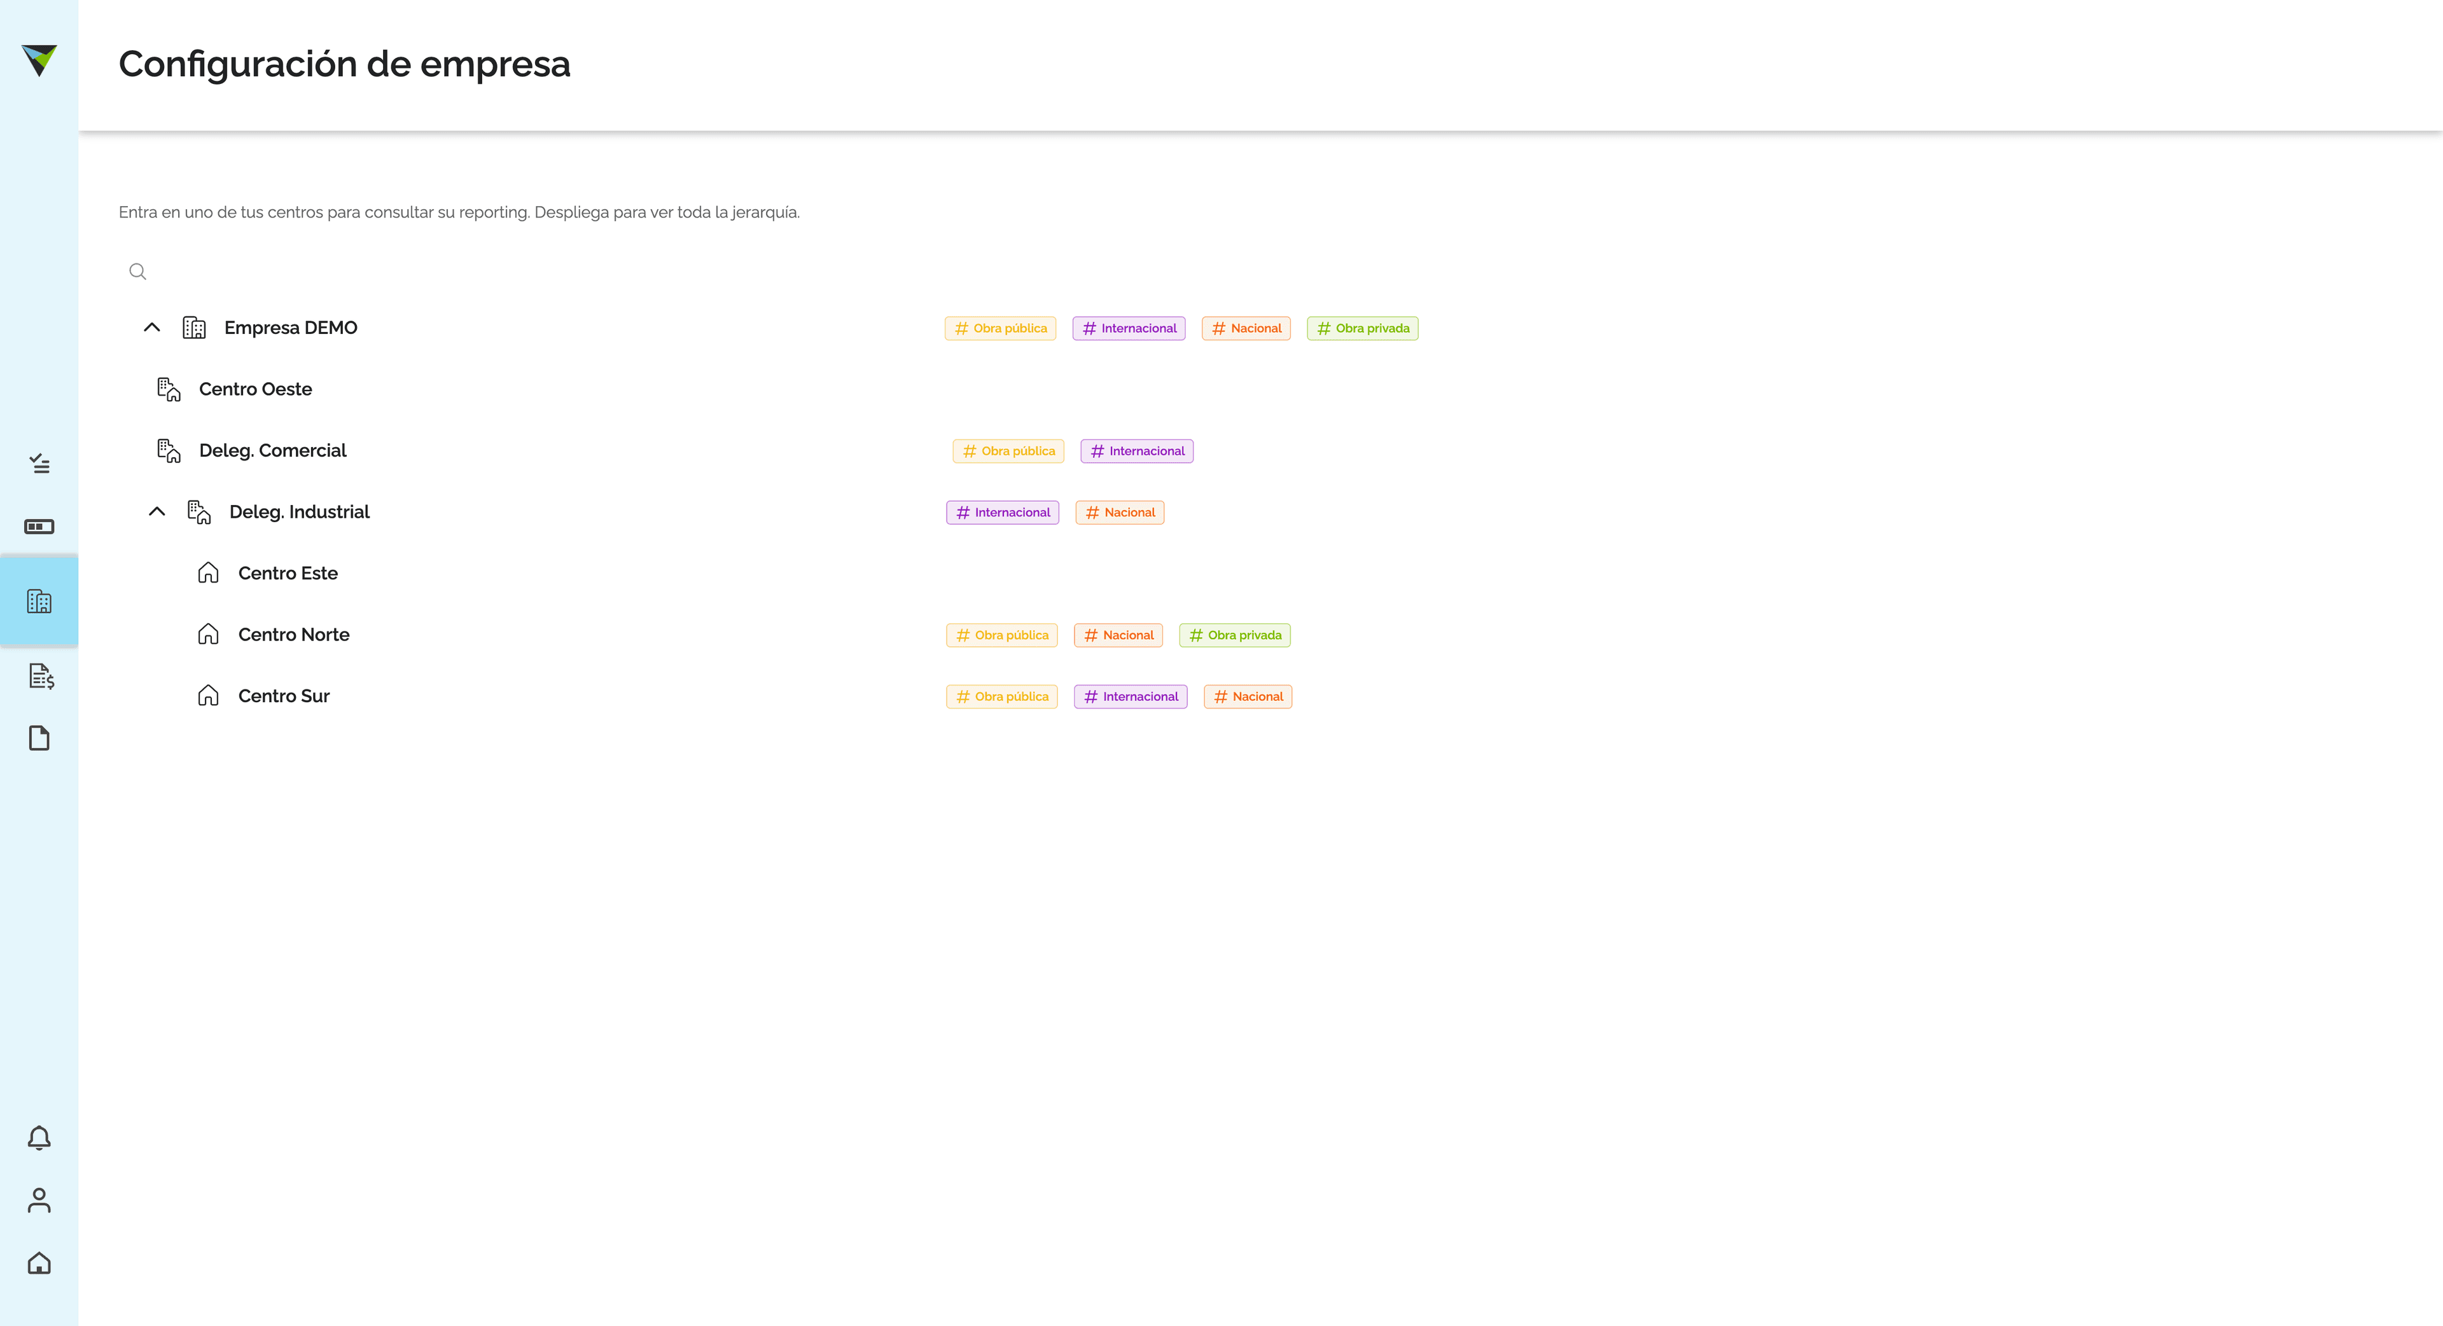This screenshot has width=2443, height=1326.
Task: Open the battery-shaped sidebar icon
Action: pos(39,526)
